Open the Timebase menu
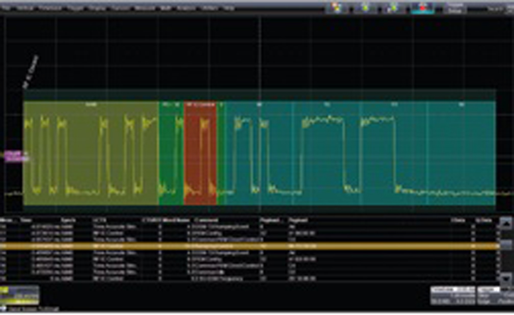 [x=50, y=8]
